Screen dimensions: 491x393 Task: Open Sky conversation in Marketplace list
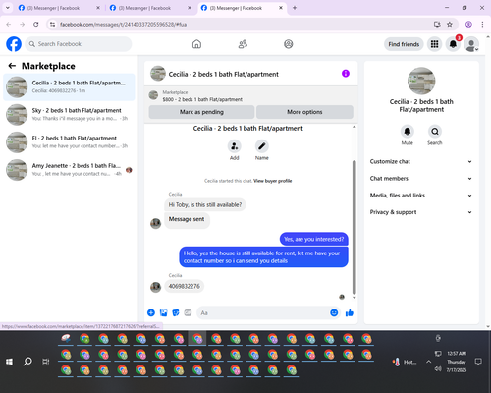point(69,115)
